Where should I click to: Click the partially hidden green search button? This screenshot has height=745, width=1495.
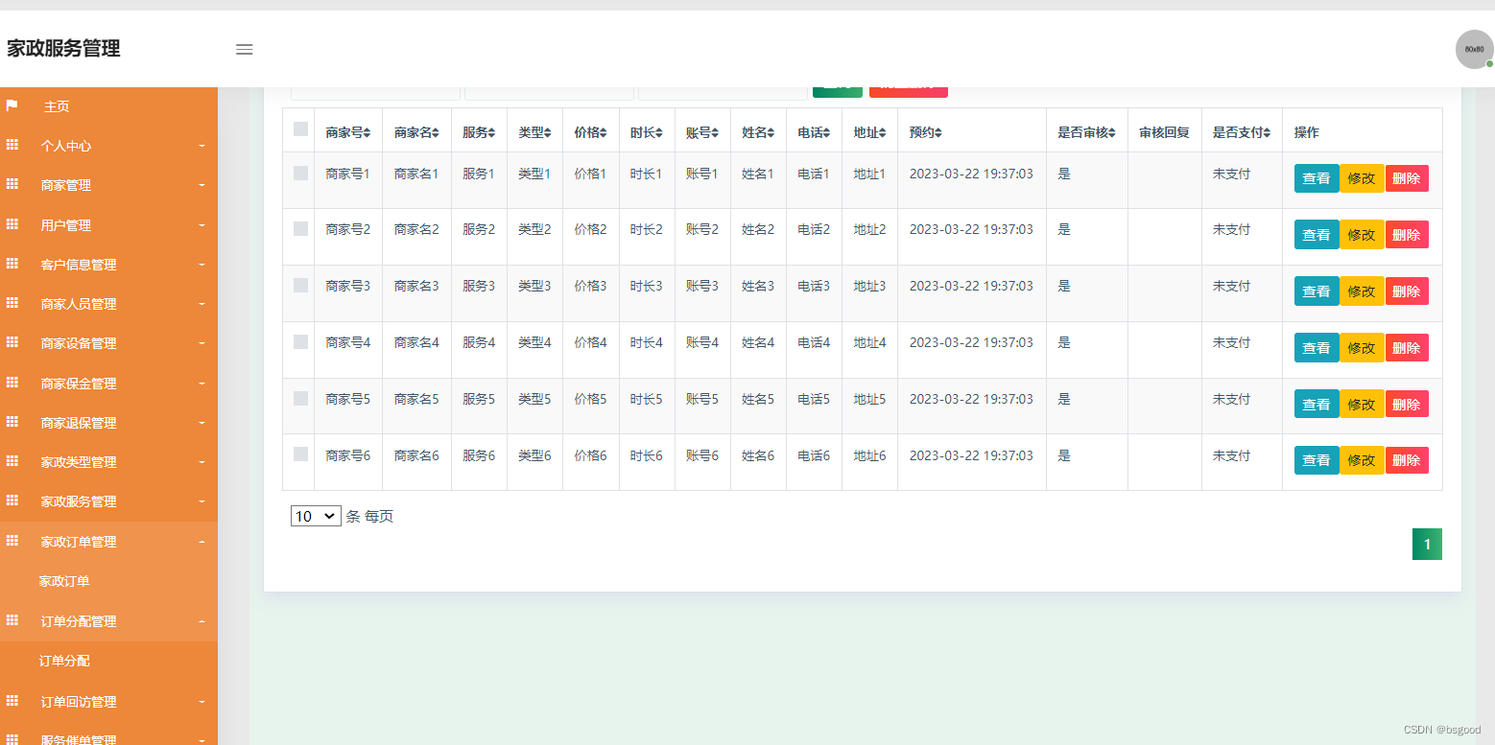point(838,92)
